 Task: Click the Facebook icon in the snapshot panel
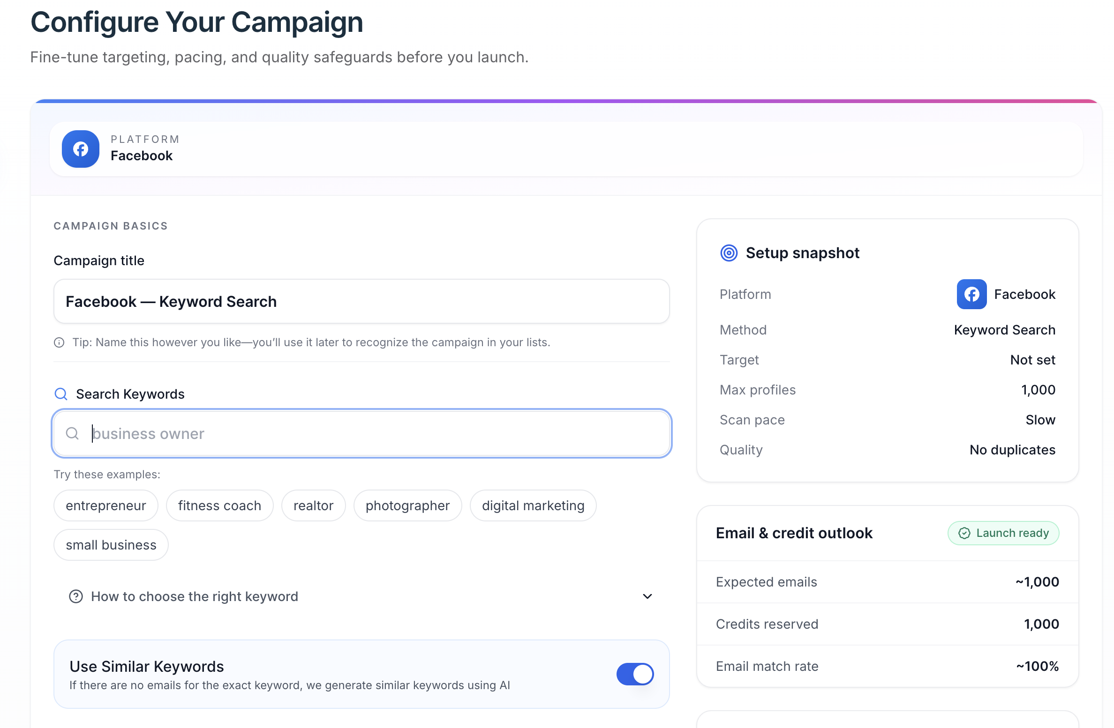tap(971, 294)
